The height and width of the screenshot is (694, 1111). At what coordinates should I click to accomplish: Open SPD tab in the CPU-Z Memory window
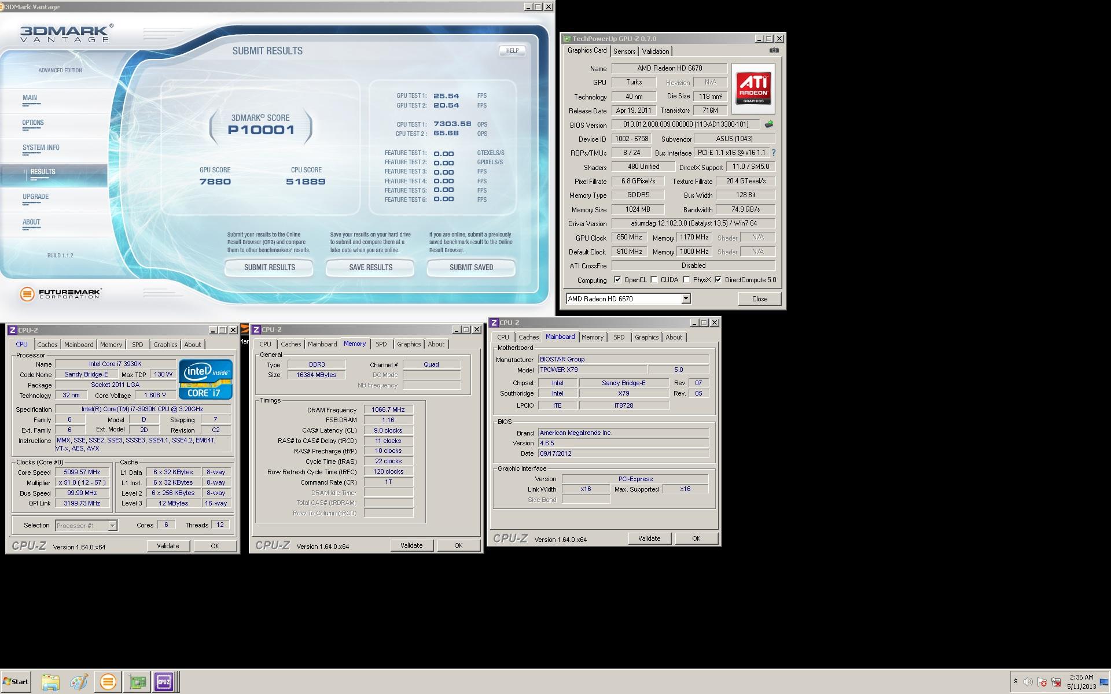[x=381, y=344]
